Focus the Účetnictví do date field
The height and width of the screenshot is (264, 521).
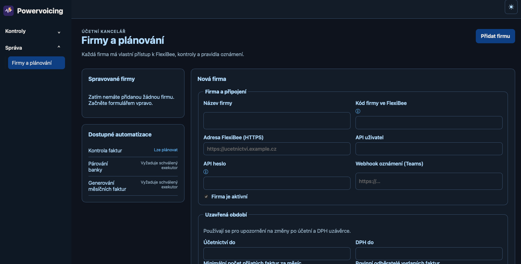pos(277,254)
